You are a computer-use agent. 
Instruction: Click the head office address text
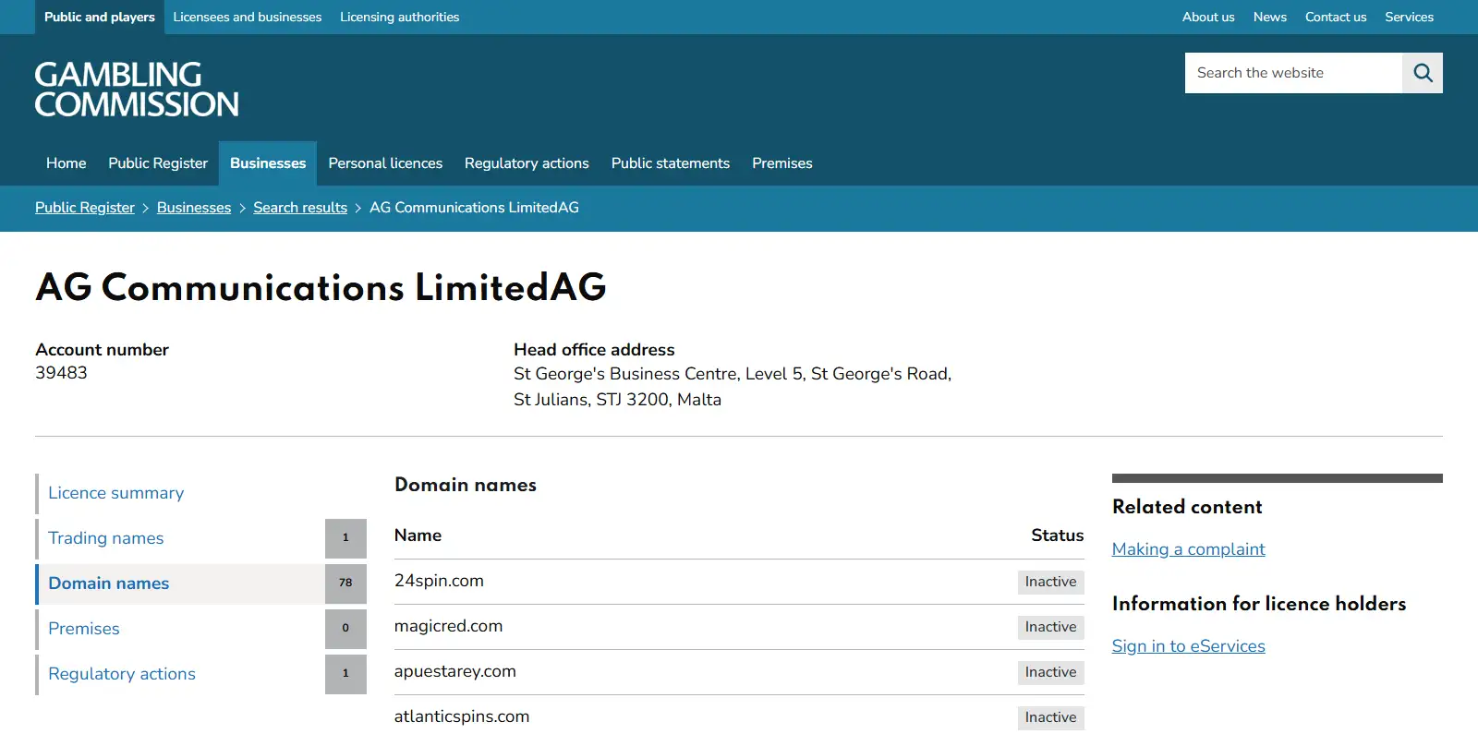click(x=733, y=387)
